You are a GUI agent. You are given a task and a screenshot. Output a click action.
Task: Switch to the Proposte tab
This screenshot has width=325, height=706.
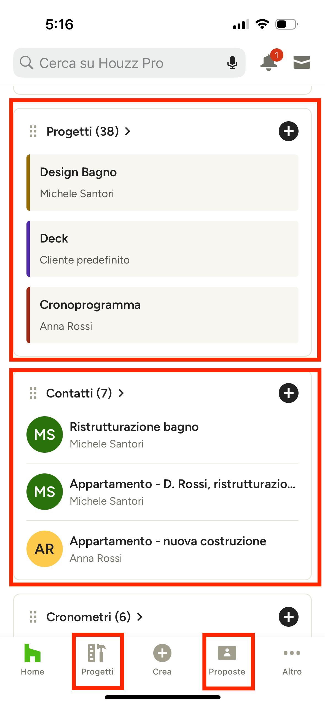pos(227,660)
